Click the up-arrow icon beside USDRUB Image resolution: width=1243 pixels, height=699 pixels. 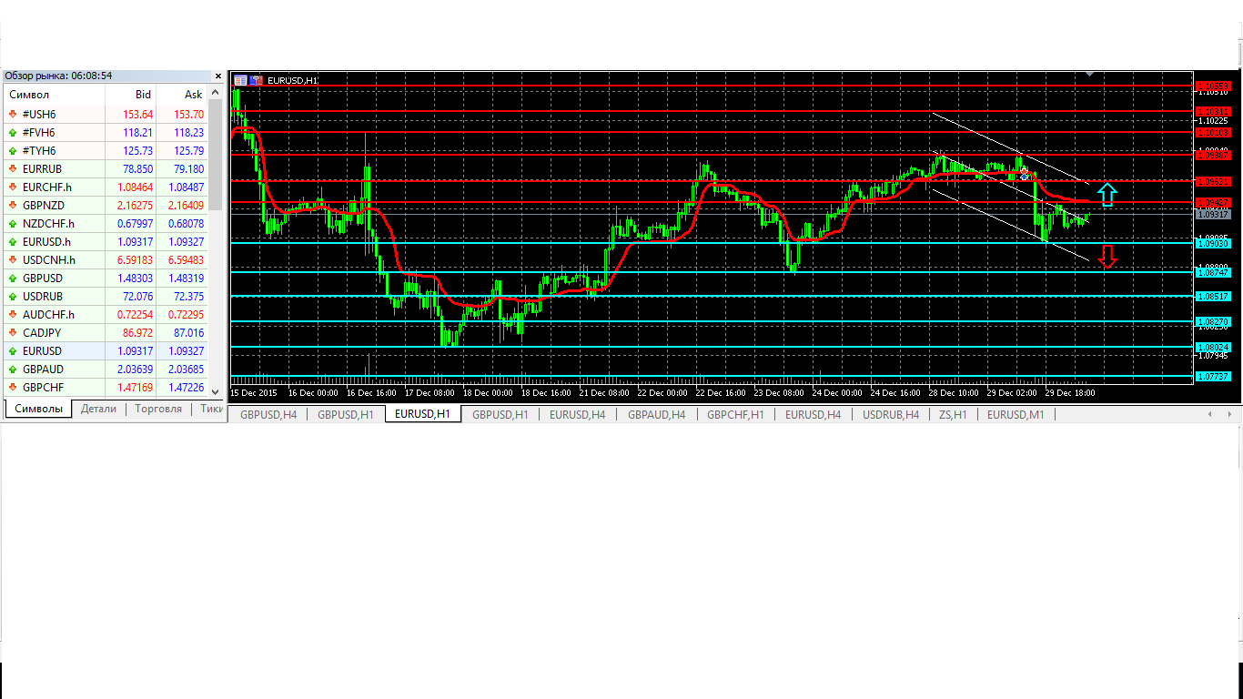(13, 297)
